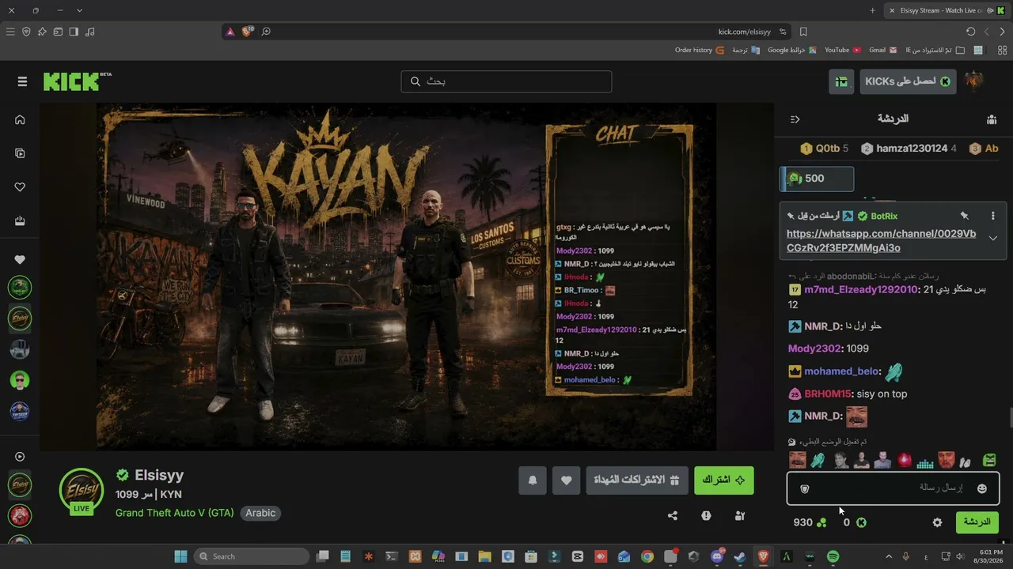1013x569 pixels.
Task: Open the Brave Rewards triangle icon
Action: point(230,32)
